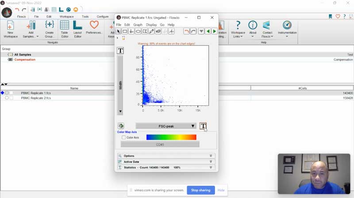Go to previous sample with green left arrow
354x198 pixels.
[208, 31]
